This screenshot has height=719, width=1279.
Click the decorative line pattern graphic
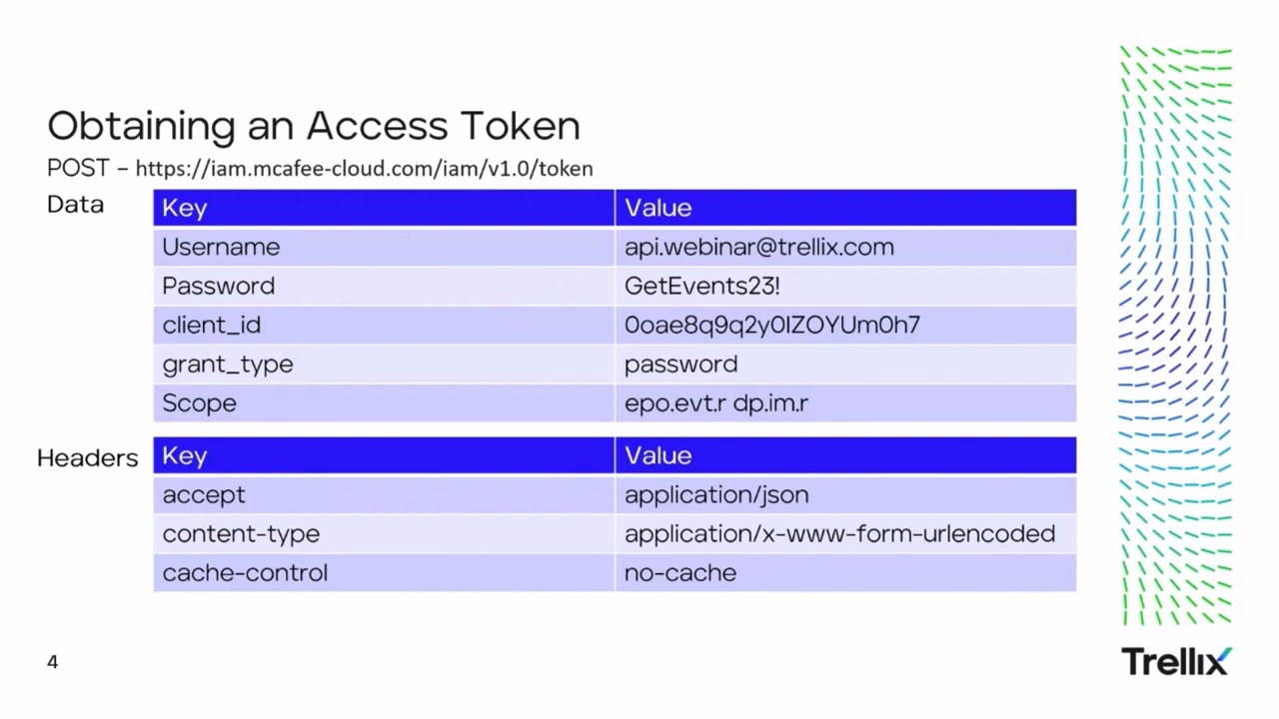(1176, 336)
